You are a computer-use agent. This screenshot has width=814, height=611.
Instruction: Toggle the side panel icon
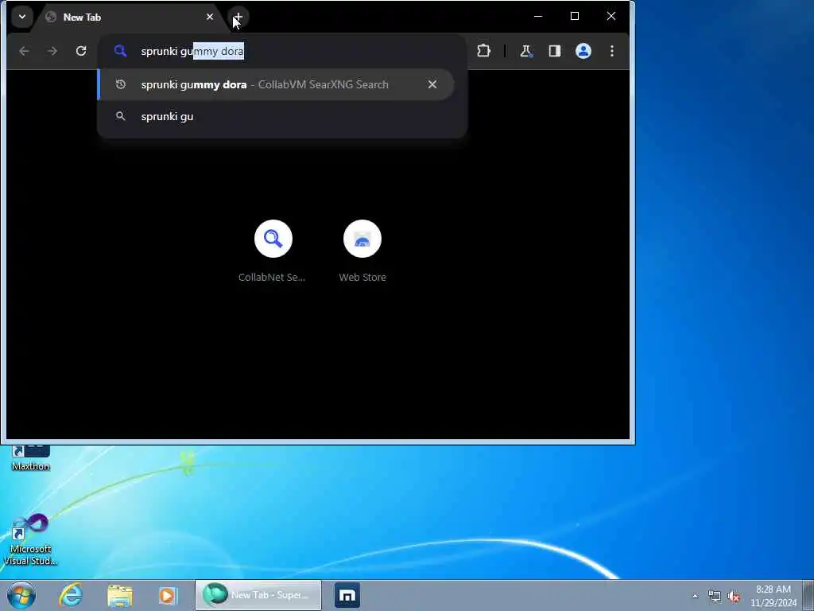pos(554,51)
